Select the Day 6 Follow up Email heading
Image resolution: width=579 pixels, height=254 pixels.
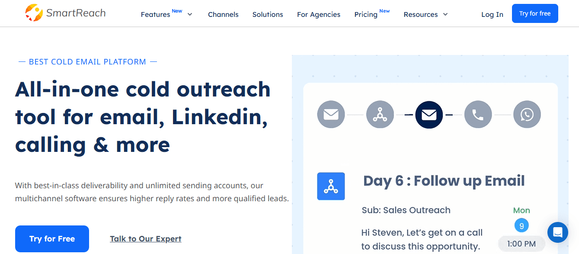coord(444,180)
